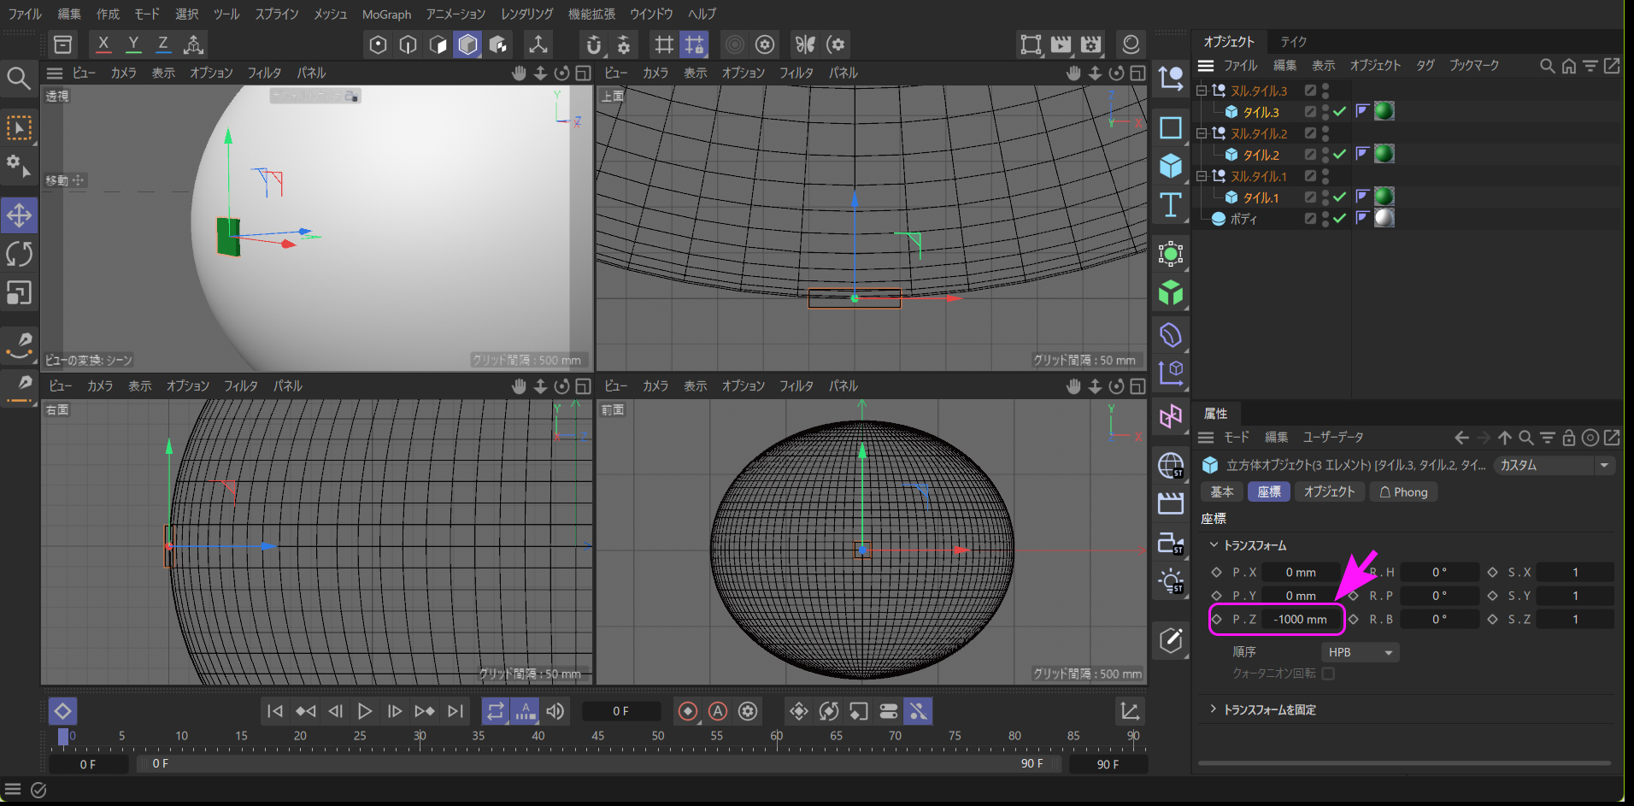Image resolution: width=1634 pixels, height=806 pixels.
Task: Select the Scale tool in left toolbar
Action: click(19, 293)
